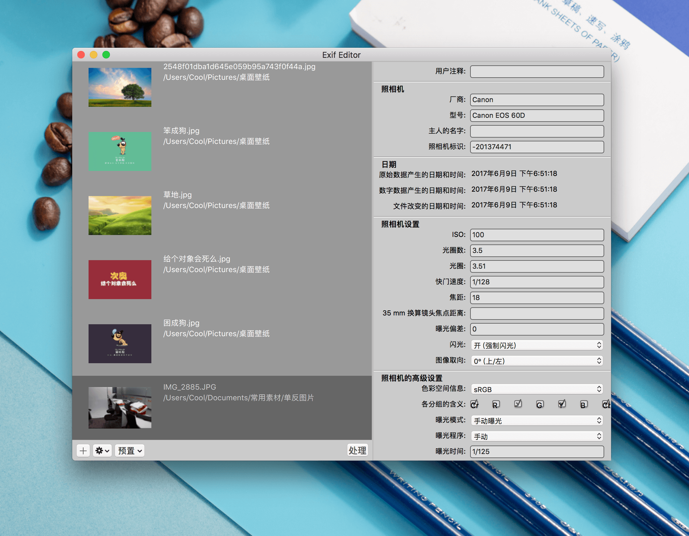The height and width of the screenshot is (536, 689).
Task: Toggle the G component checkbox
Action: pyautogui.click(x=540, y=404)
